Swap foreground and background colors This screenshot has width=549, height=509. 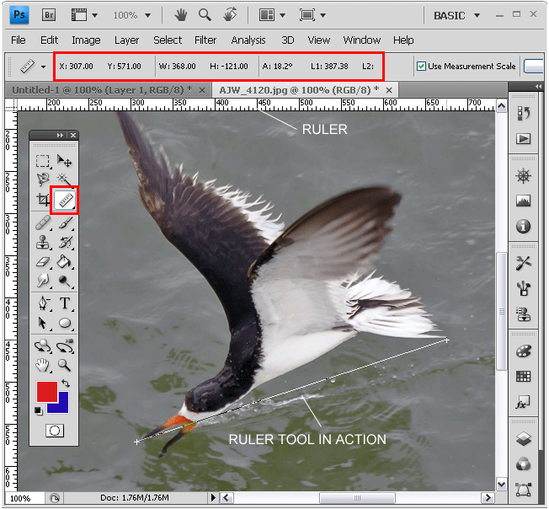click(66, 383)
